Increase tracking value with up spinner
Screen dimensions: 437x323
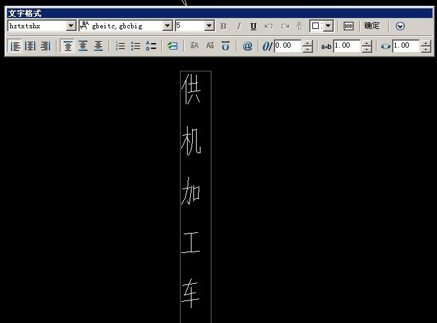click(367, 43)
